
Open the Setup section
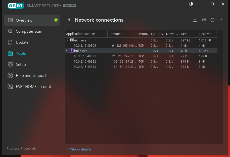pyautogui.click(x=21, y=65)
